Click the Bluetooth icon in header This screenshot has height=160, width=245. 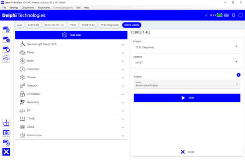point(233,15)
